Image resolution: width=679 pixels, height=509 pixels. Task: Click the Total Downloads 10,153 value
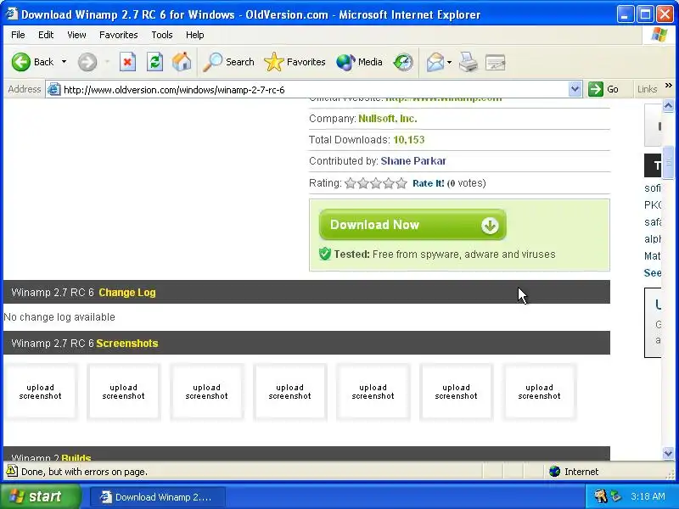(409, 140)
